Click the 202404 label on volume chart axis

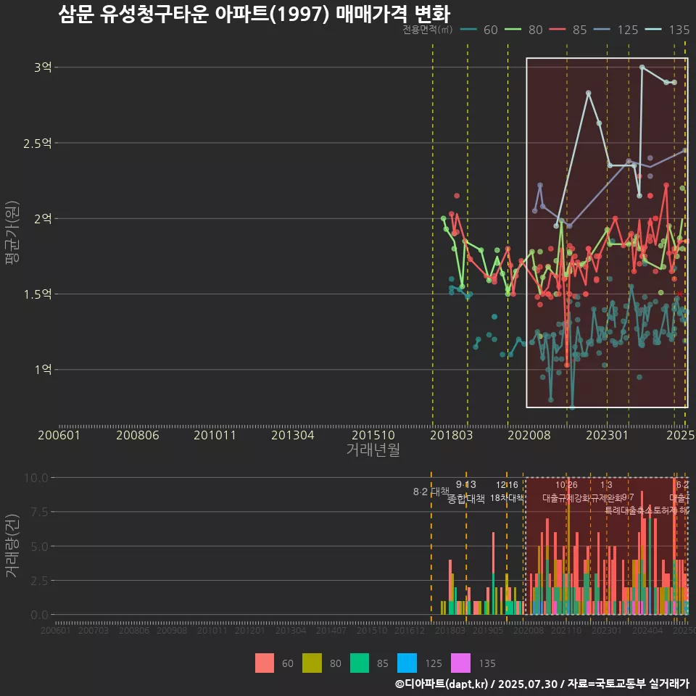pyautogui.click(x=647, y=630)
